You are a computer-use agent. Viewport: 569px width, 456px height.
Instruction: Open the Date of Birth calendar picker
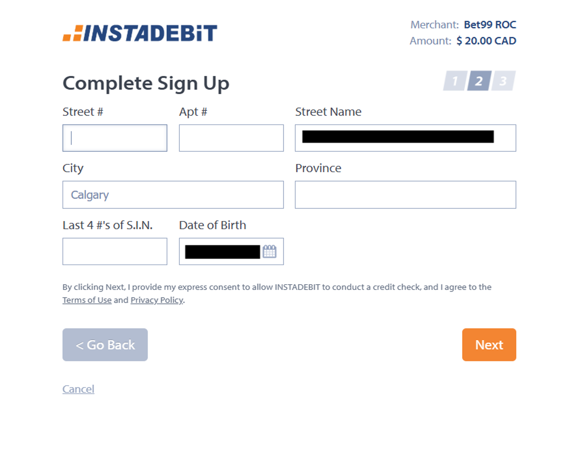269,252
